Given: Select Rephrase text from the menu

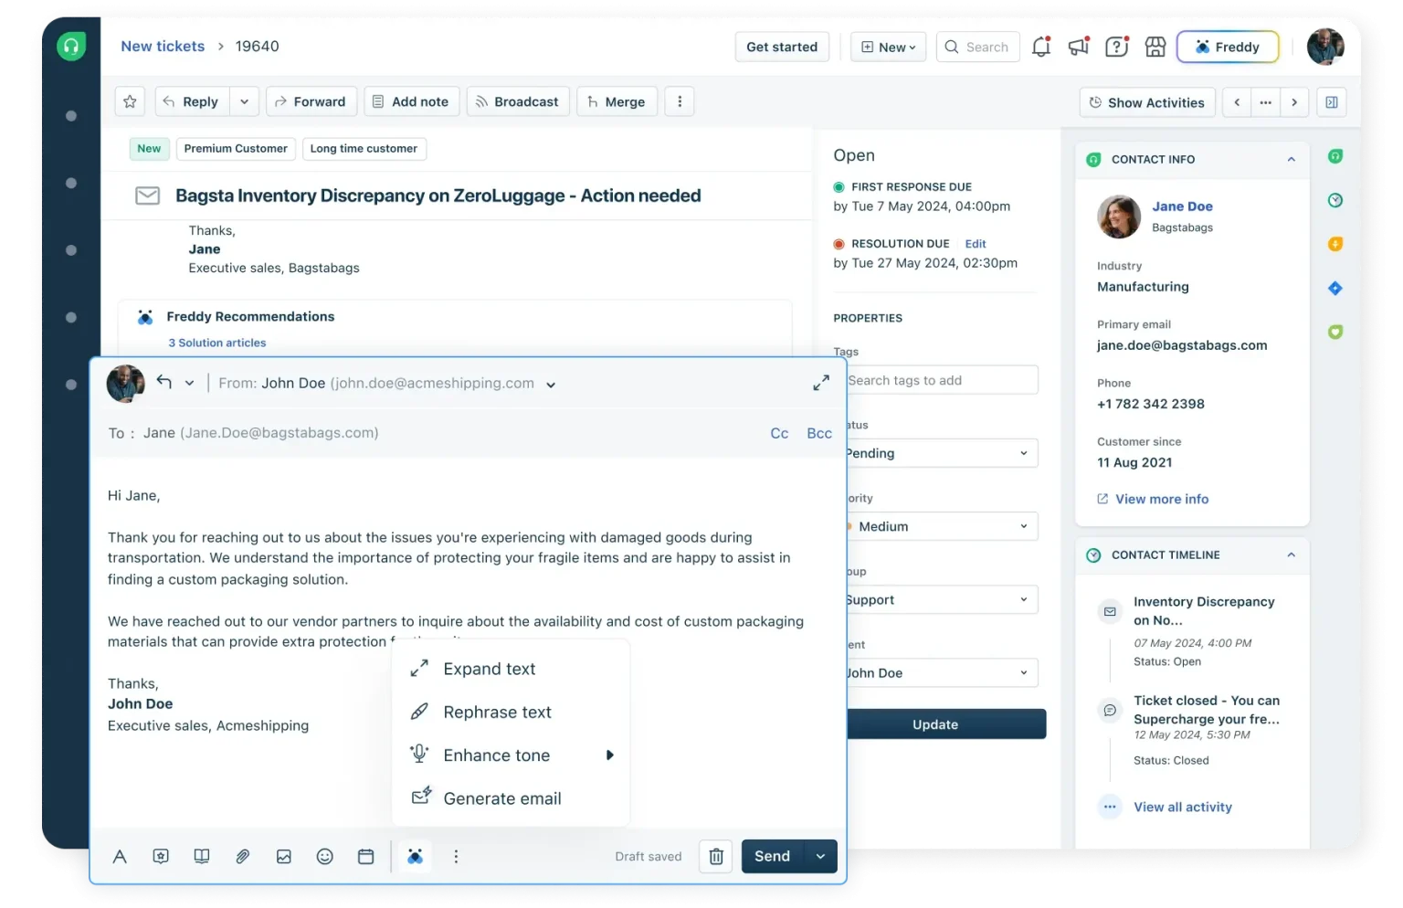Looking at the screenshot, I should tap(497, 712).
